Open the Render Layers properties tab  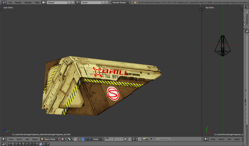click(x=13, y=144)
